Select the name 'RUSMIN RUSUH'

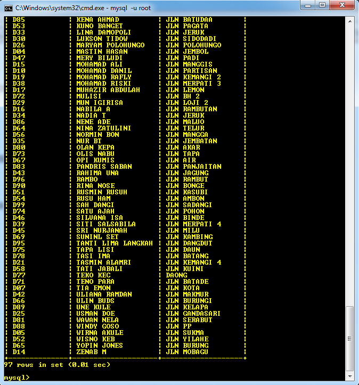[x=102, y=192]
